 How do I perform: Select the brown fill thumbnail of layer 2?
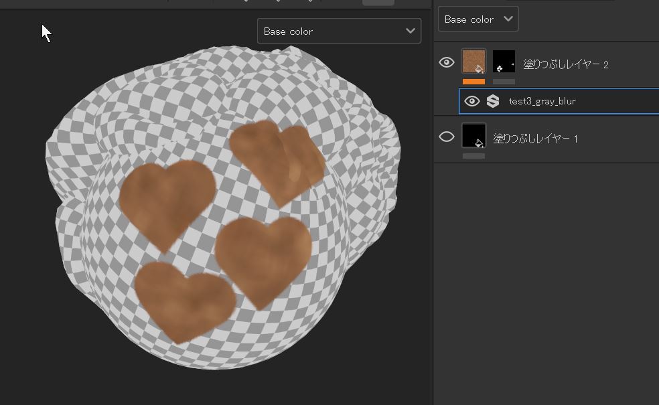click(x=473, y=61)
